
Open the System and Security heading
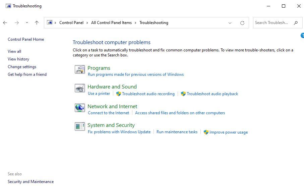(x=111, y=125)
